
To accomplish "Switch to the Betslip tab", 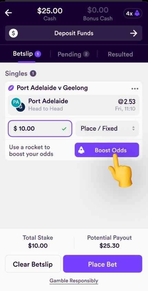I will (27, 54).
